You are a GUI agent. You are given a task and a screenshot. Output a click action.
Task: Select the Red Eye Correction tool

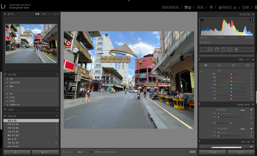(x=217, y=49)
